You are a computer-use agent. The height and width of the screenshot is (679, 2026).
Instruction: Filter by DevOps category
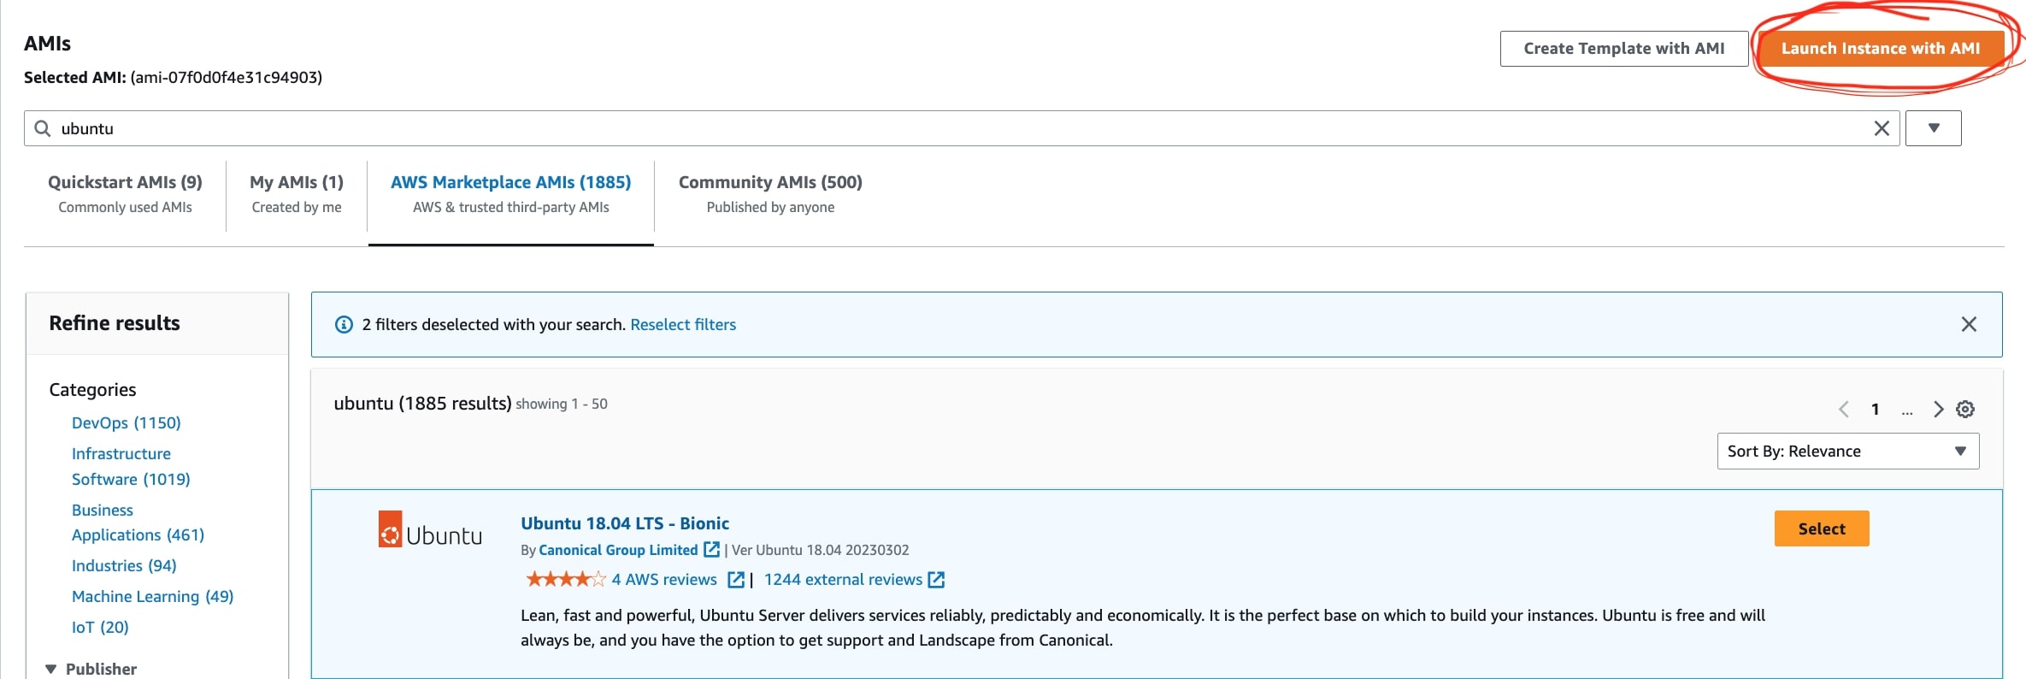coord(126,422)
